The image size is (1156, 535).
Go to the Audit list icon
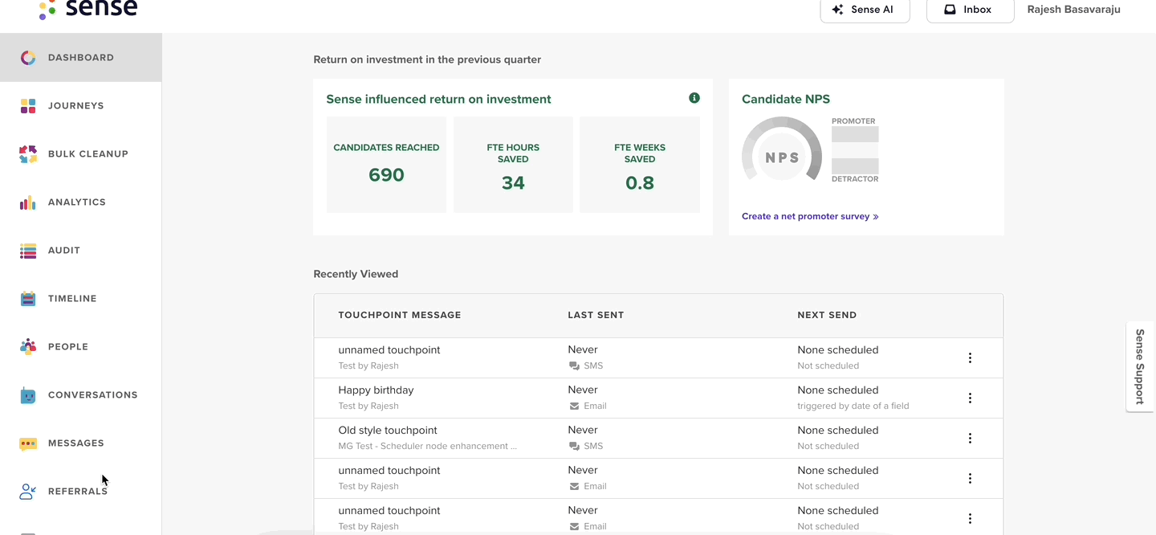tap(28, 251)
